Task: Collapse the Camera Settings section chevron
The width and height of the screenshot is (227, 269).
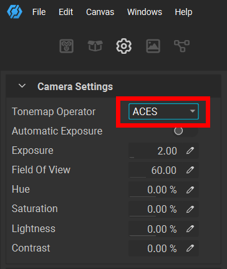Action: pos(22,86)
